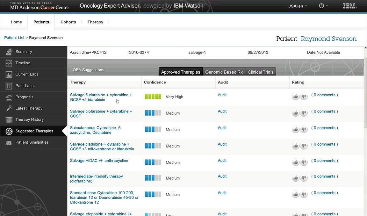Click the vertical scrollbar on the right

pos(365,96)
